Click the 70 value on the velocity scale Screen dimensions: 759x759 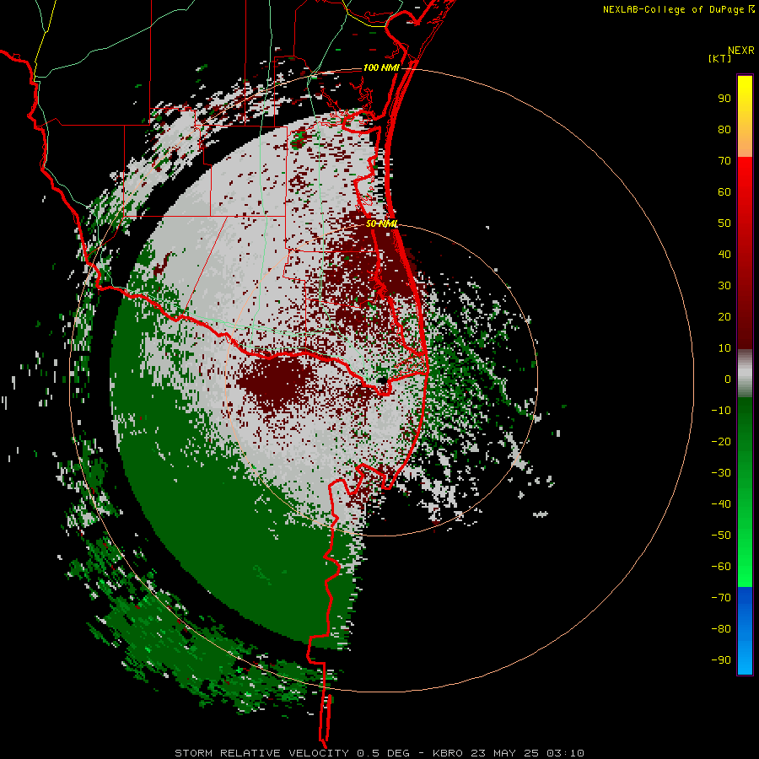(724, 161)
